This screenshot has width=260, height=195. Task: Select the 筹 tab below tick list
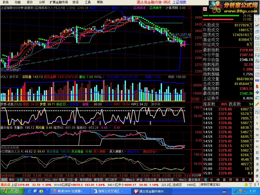point(250,180)
